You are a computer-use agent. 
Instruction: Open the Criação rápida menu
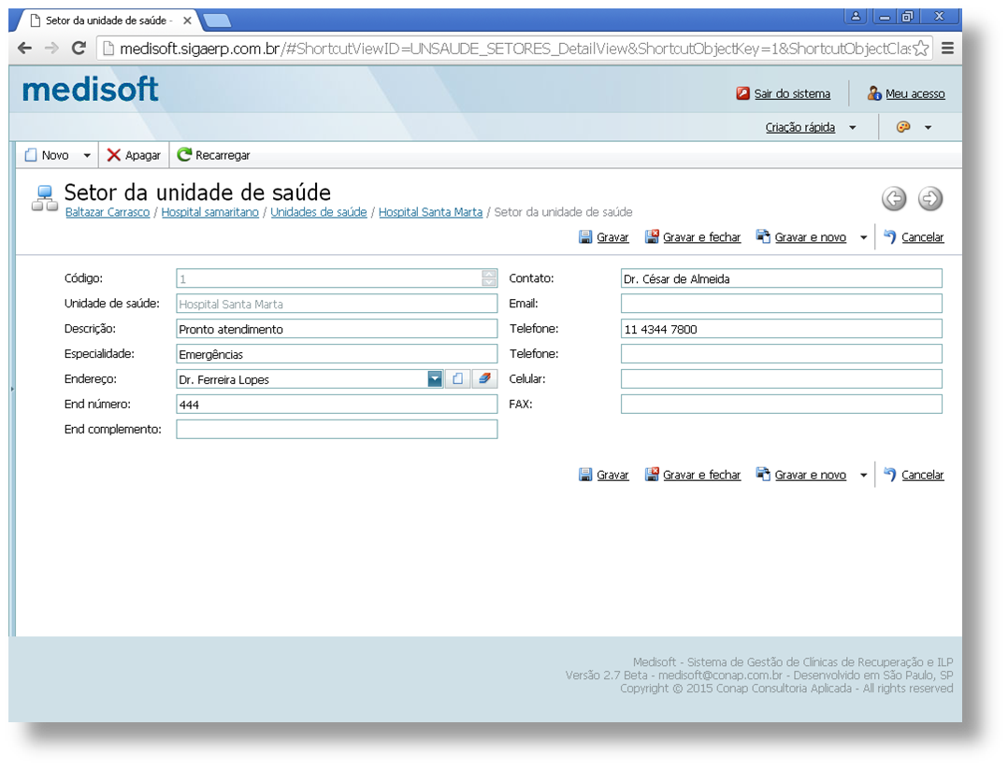click(799, 127)
